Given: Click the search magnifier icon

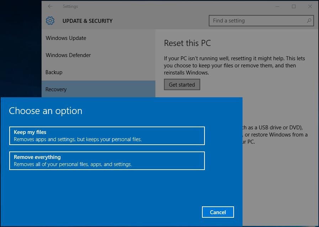Looking at the screenshot, I should pyautogui.click(x=309, y=21).
